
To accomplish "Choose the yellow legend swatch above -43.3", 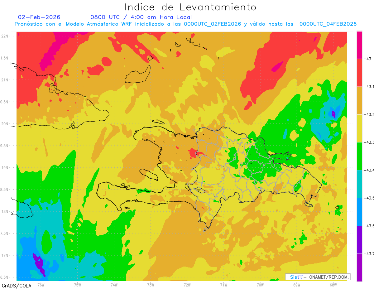I will (359, 128).
